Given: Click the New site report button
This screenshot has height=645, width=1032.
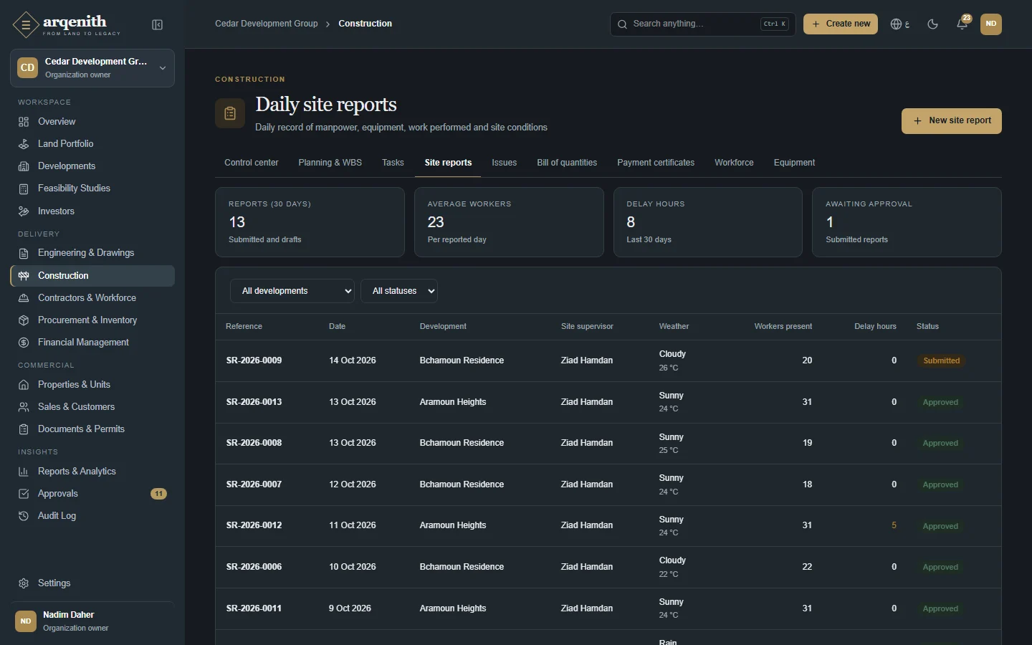Looking at the screenshot, I should click(x=952, y=121).
